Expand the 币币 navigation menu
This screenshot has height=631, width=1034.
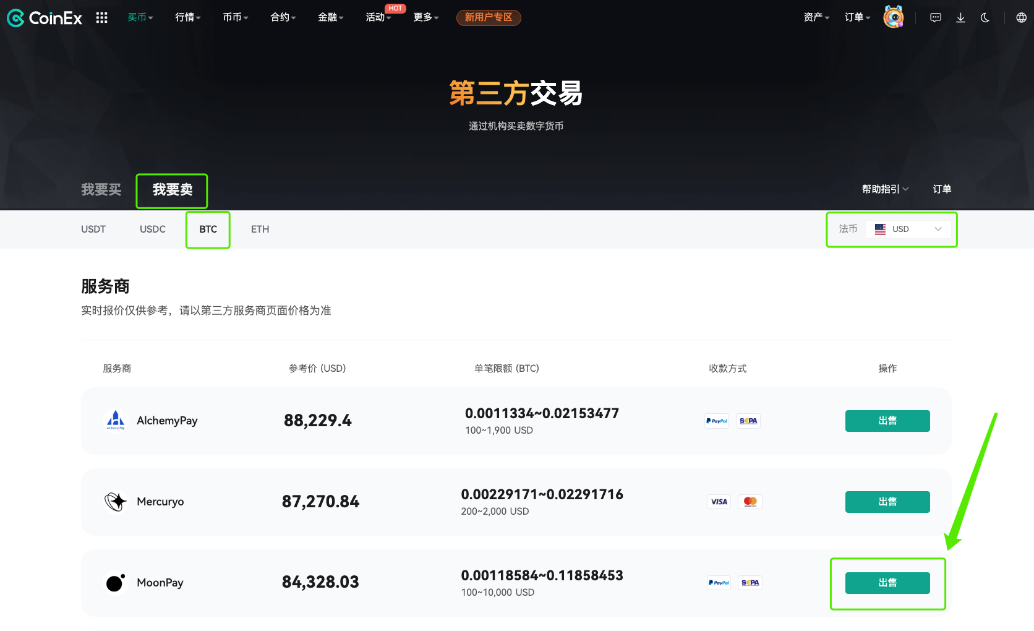[x=236, y=17]
